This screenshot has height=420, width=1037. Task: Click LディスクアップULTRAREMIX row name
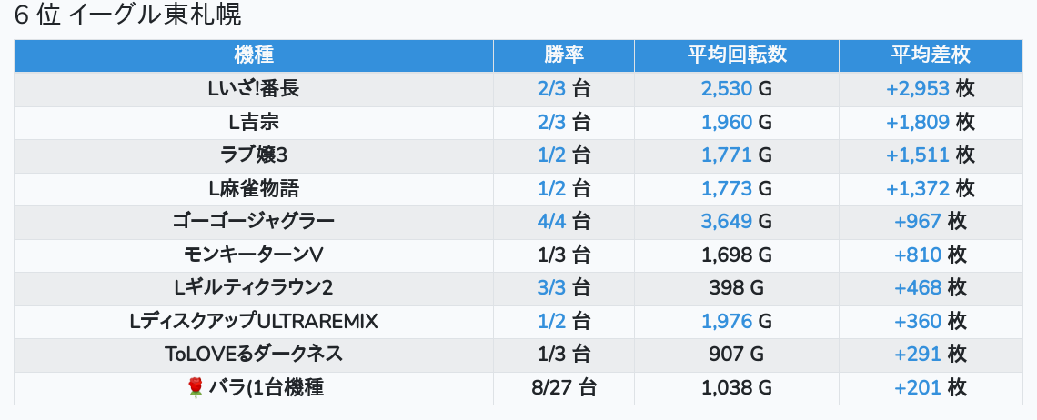tap(254, 322)
